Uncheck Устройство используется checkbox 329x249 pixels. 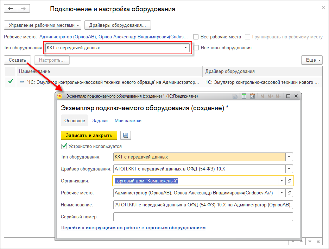point(64,146)
